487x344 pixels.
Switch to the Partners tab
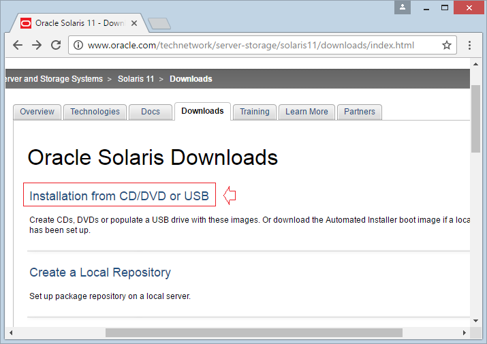click(x=360, y=112)
